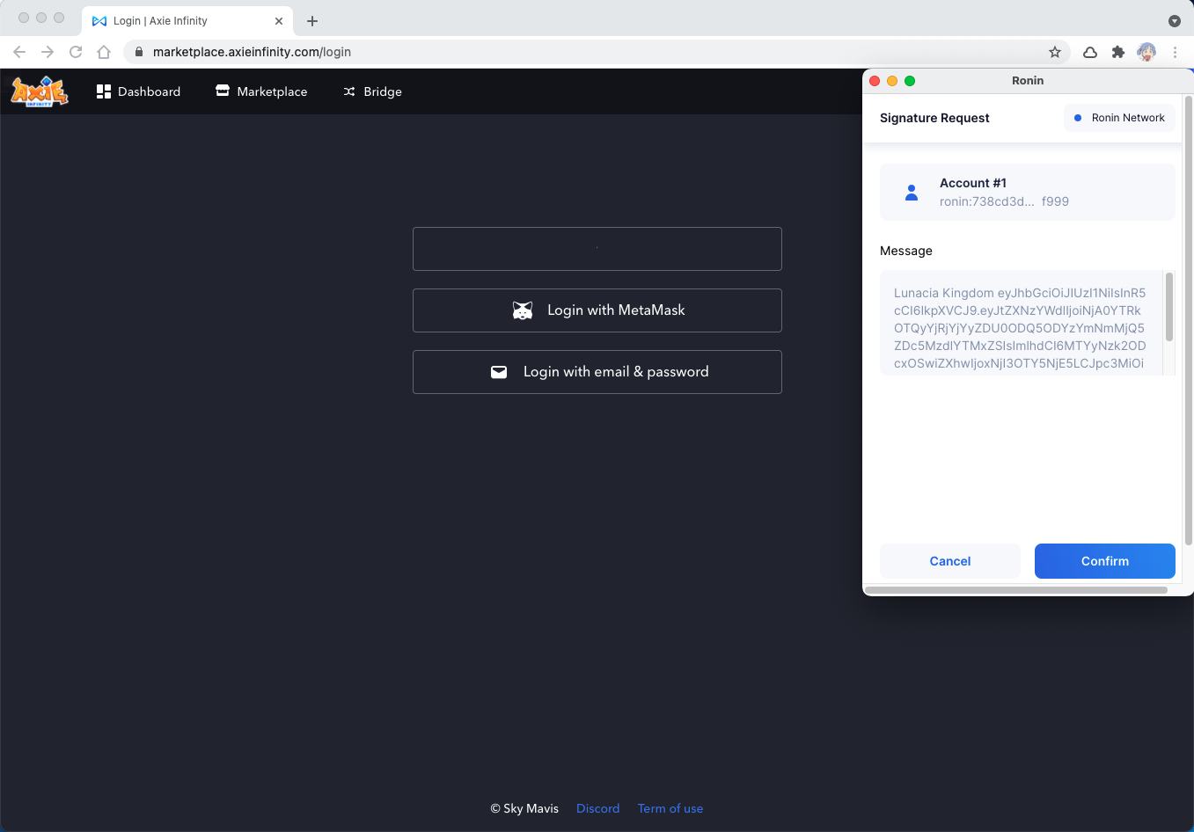Viewport: 1194px width, 832px height.
Task: Confirm the Ronin signature request
Action: (1105, 561)
